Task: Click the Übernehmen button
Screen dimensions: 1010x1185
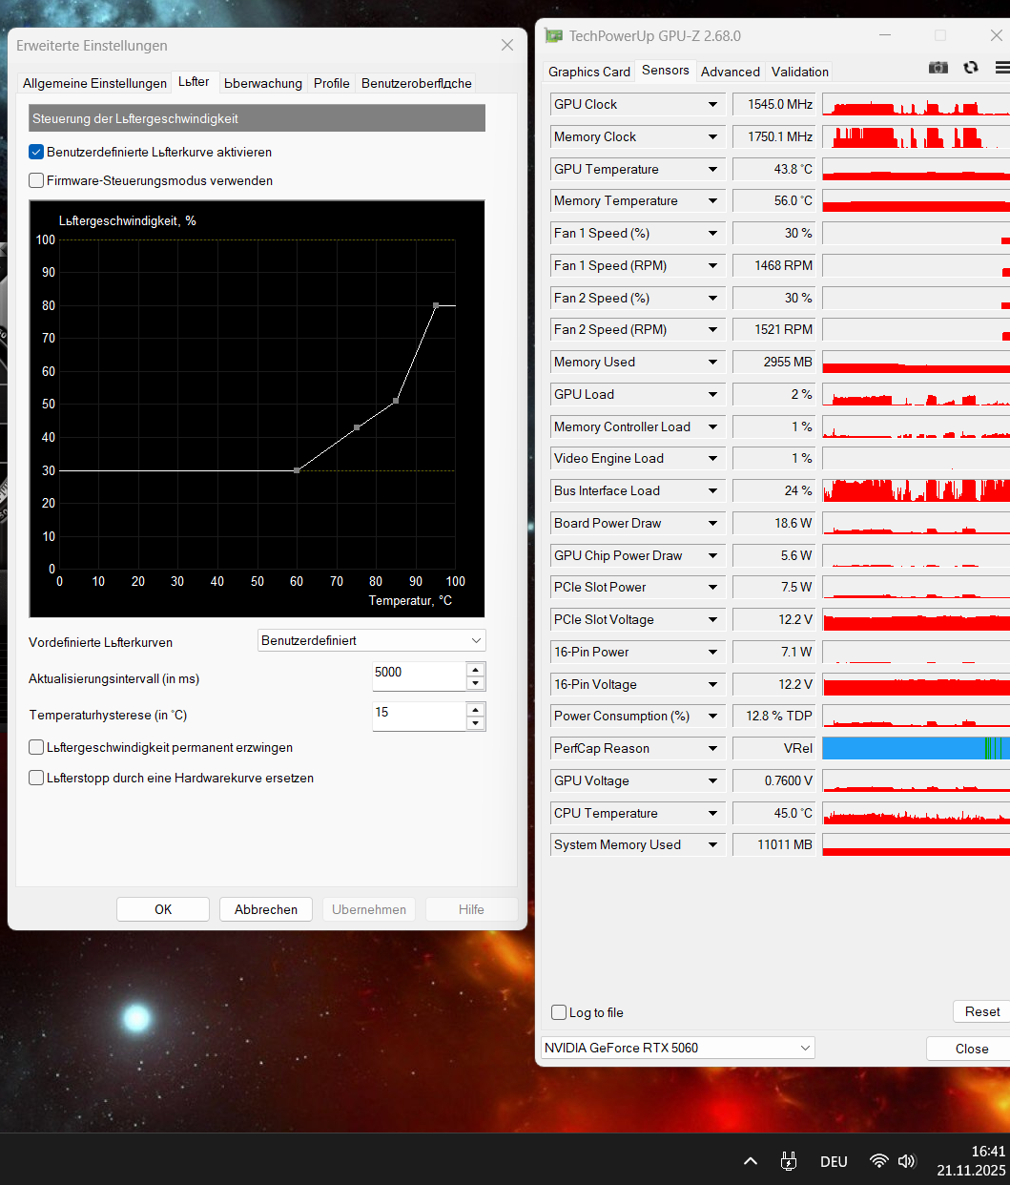Action: (369, 909)
